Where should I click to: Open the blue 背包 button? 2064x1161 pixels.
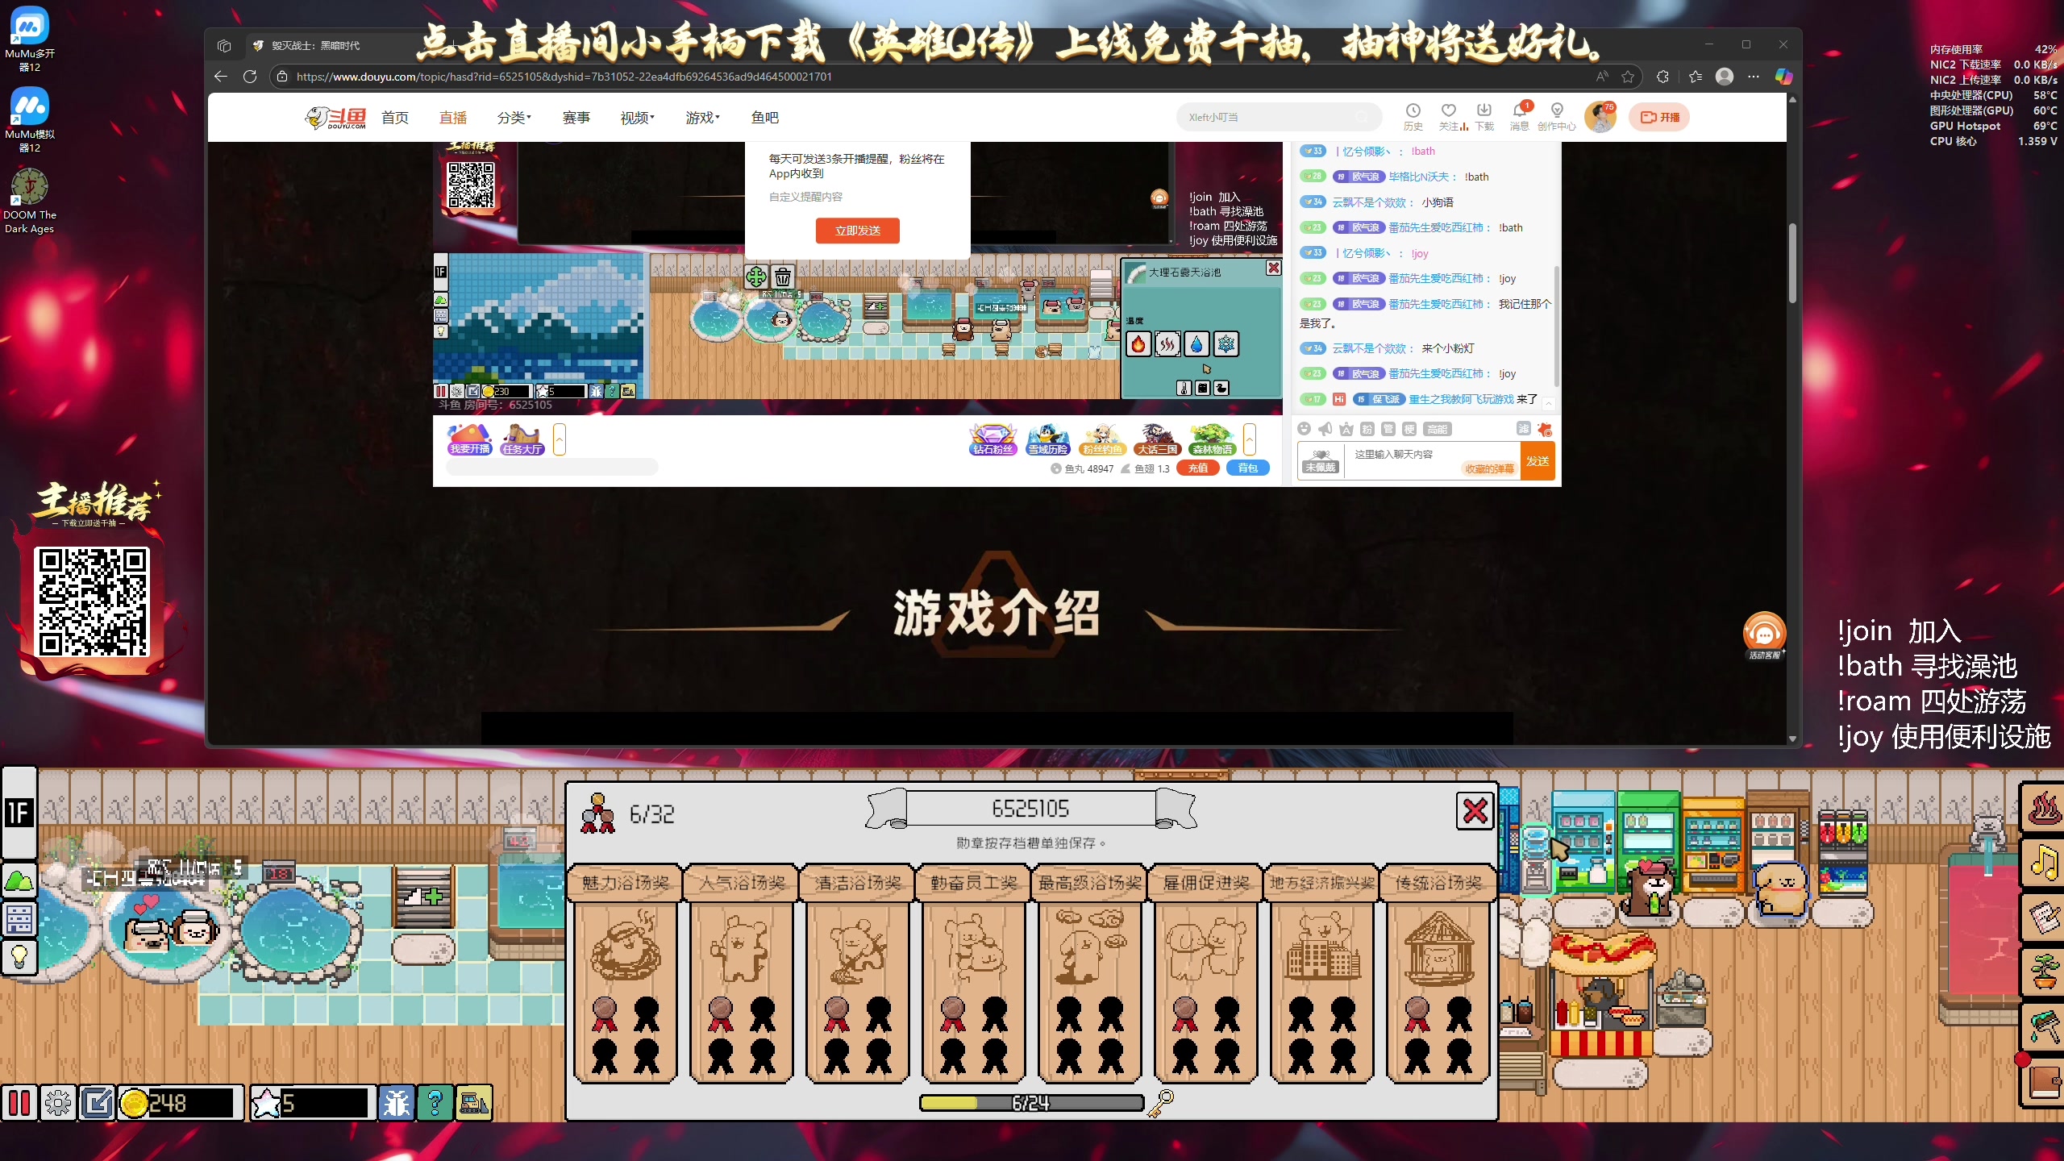[x=1247, y=468]
